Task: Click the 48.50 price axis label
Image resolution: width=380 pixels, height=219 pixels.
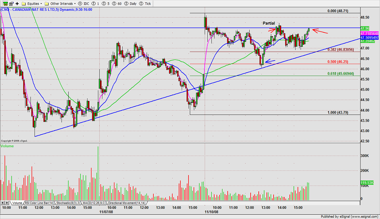Action: 365,18
